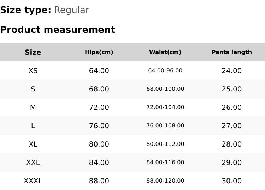
Task: Select the S size row label
Action: [x=33, y=89]
